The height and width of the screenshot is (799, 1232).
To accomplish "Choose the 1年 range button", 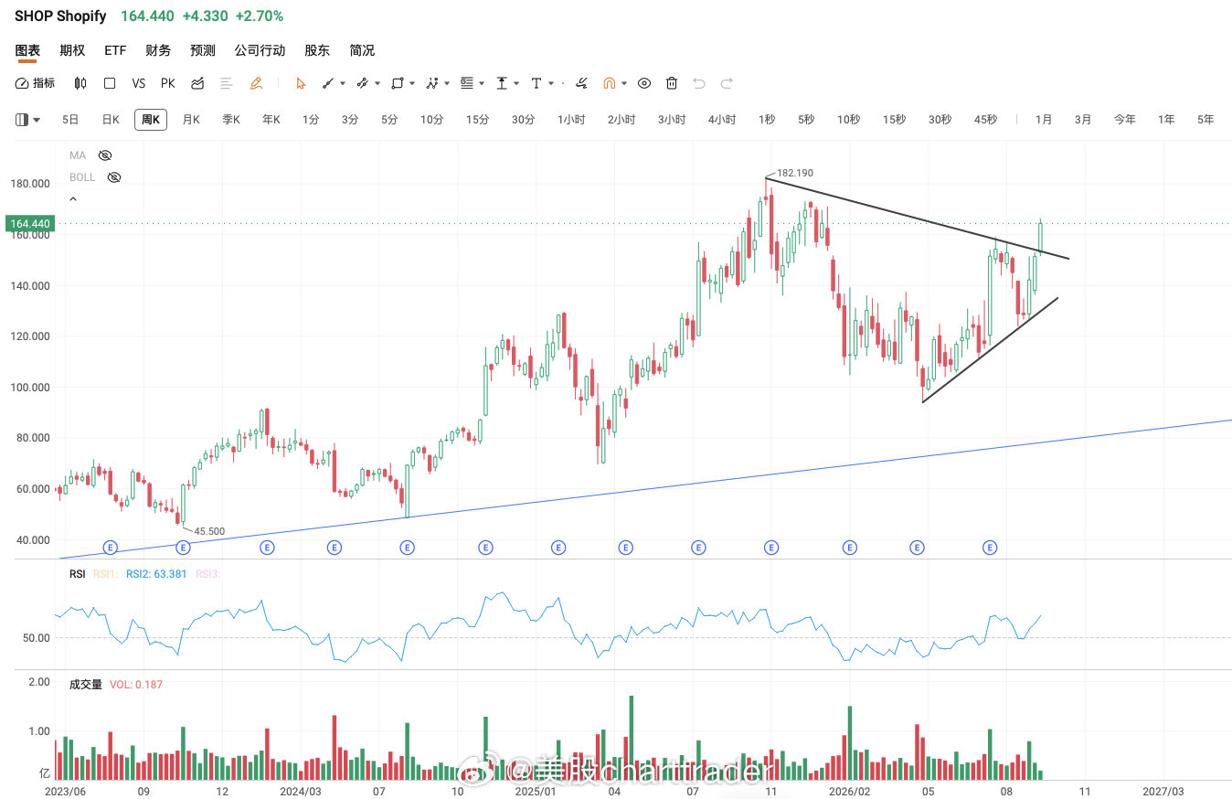I will click(x=1166, y=120).
